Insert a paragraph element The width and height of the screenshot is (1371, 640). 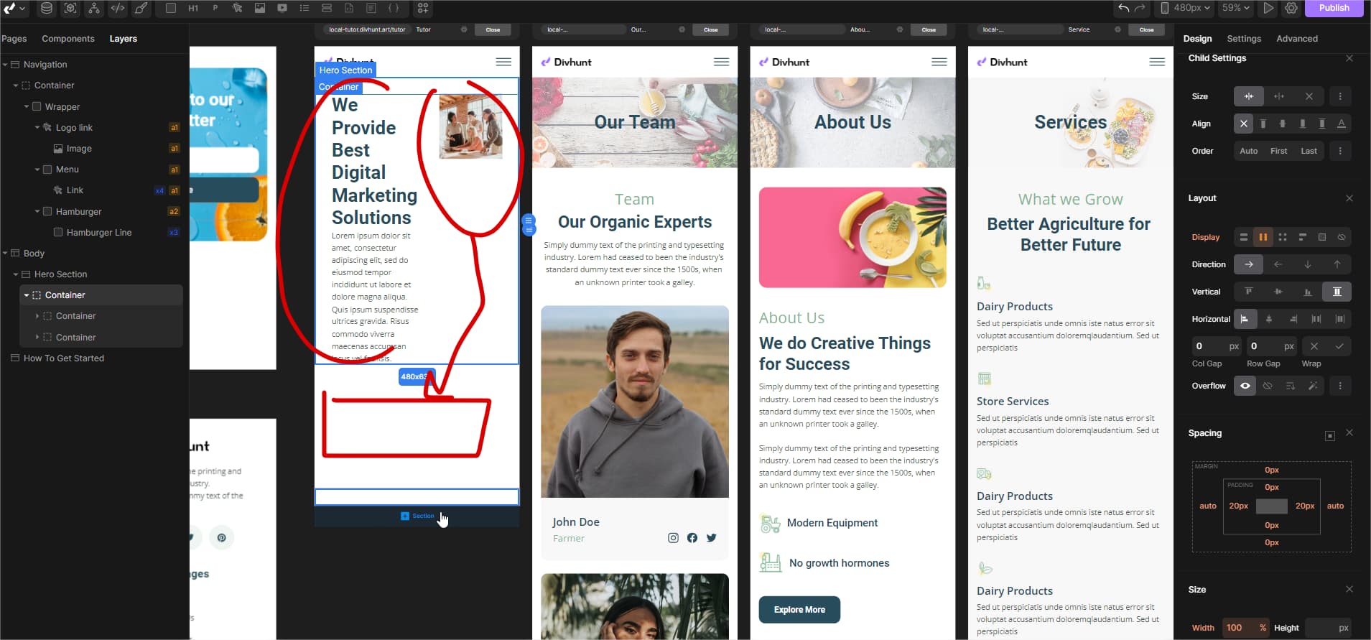coord(215,8)
